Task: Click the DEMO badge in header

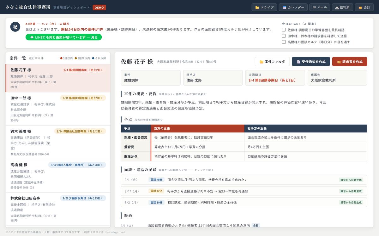Action: click(x=99, y=7)
